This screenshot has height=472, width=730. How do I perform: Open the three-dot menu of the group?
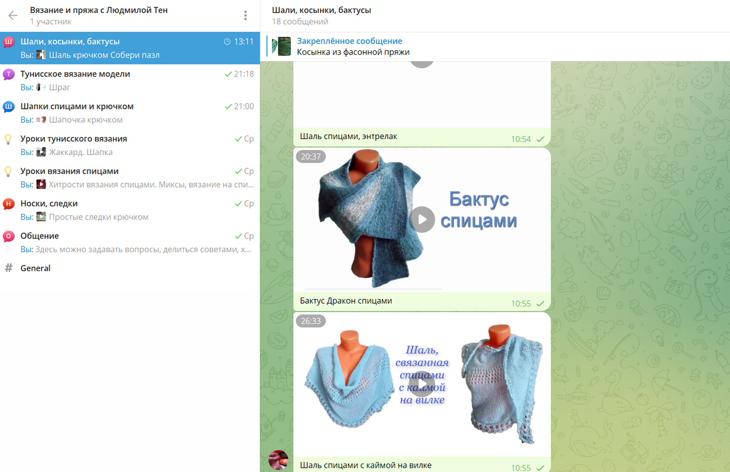pos(245,16)
